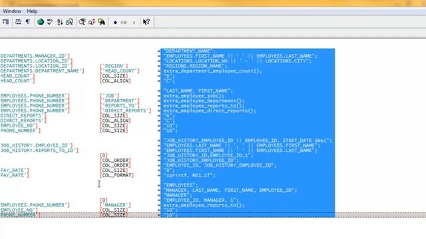Image resolution: width=426 pixels, height=239 pixels.
Task: Click the compare files icon
Action: 69,22
